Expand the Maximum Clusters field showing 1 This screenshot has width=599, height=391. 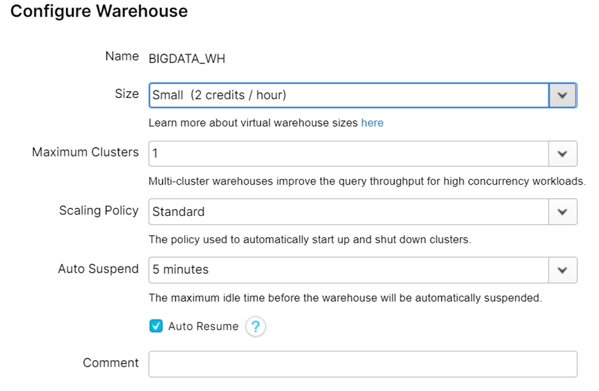tap(348, 154)
